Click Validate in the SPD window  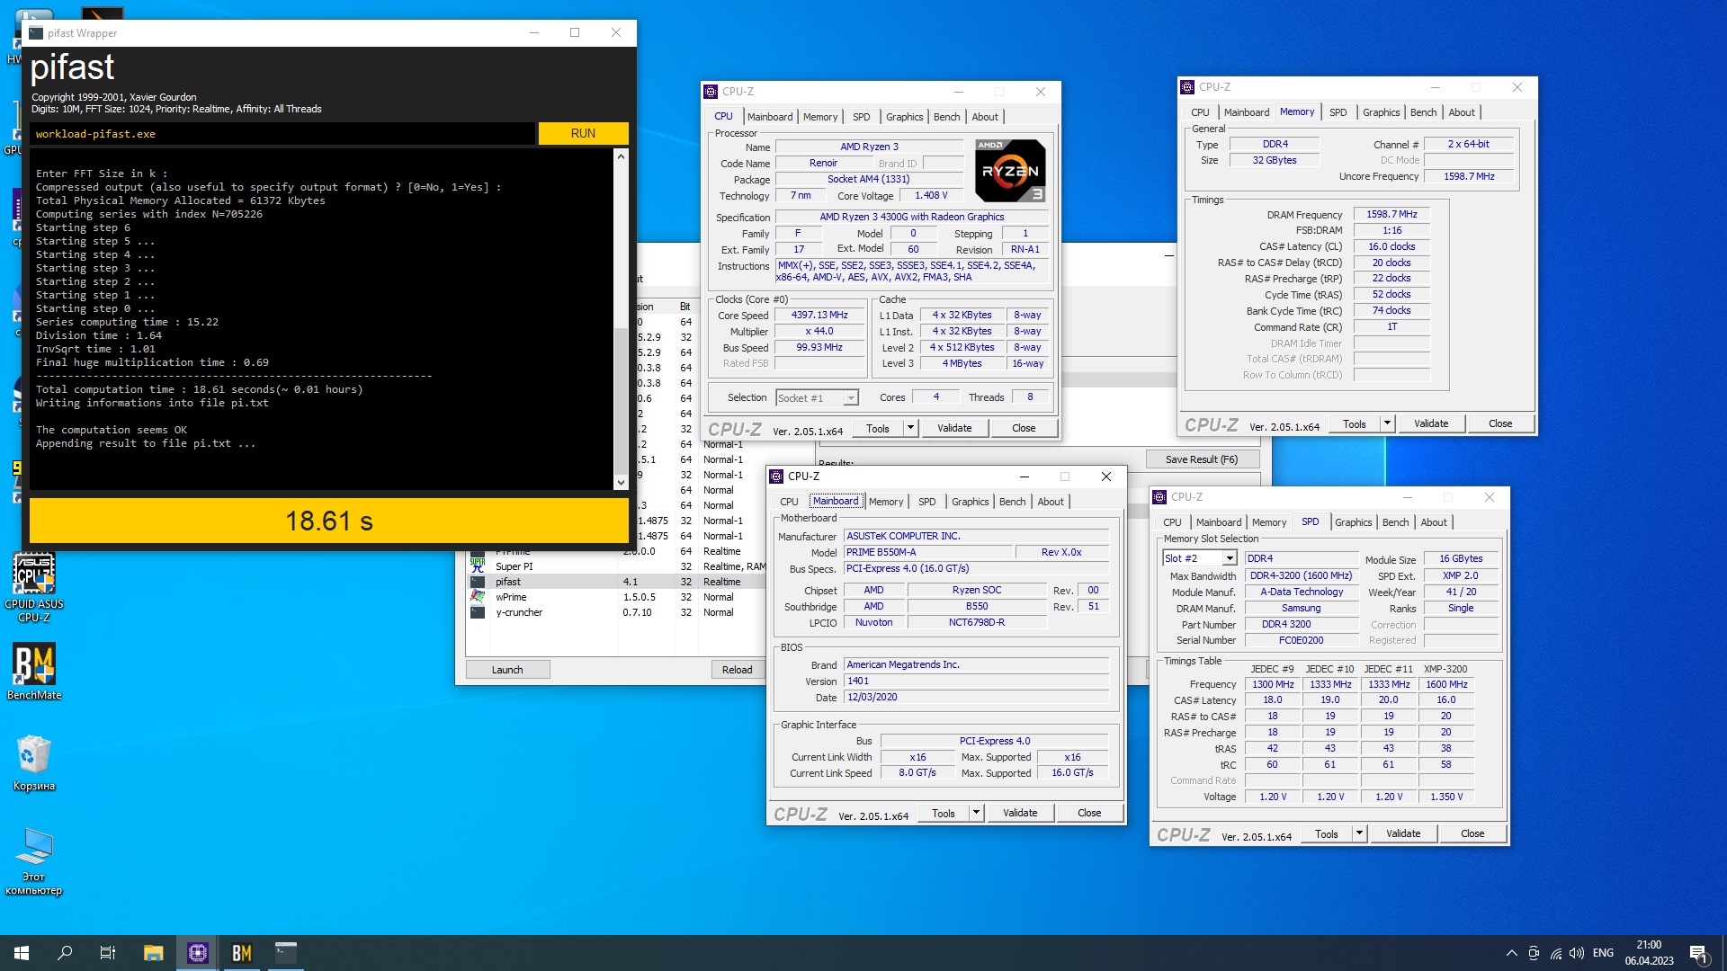tap(1403, 833)
